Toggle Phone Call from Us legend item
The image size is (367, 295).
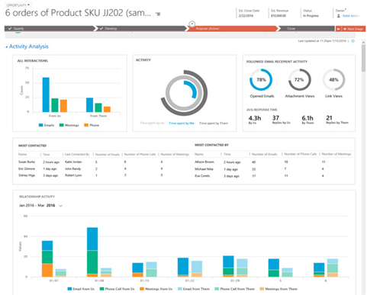117,289
